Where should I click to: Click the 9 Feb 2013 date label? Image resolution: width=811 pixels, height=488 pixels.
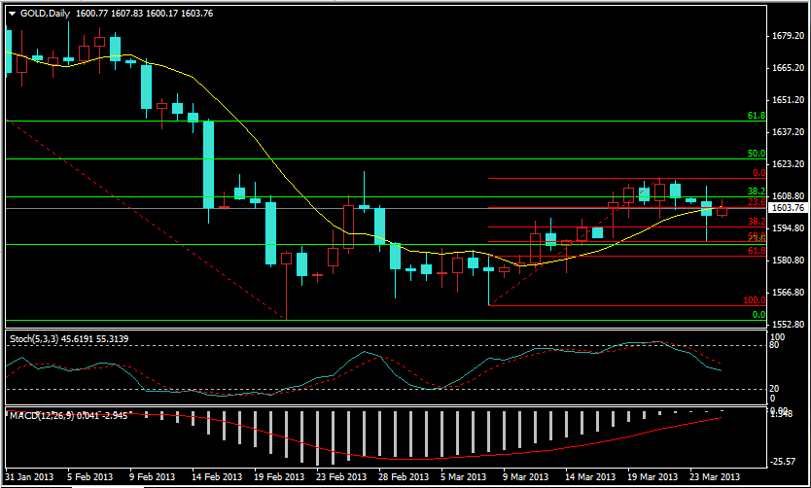pos(153,476)
